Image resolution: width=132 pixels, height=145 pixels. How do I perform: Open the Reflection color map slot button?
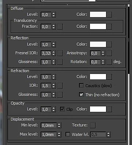point(109,44)
